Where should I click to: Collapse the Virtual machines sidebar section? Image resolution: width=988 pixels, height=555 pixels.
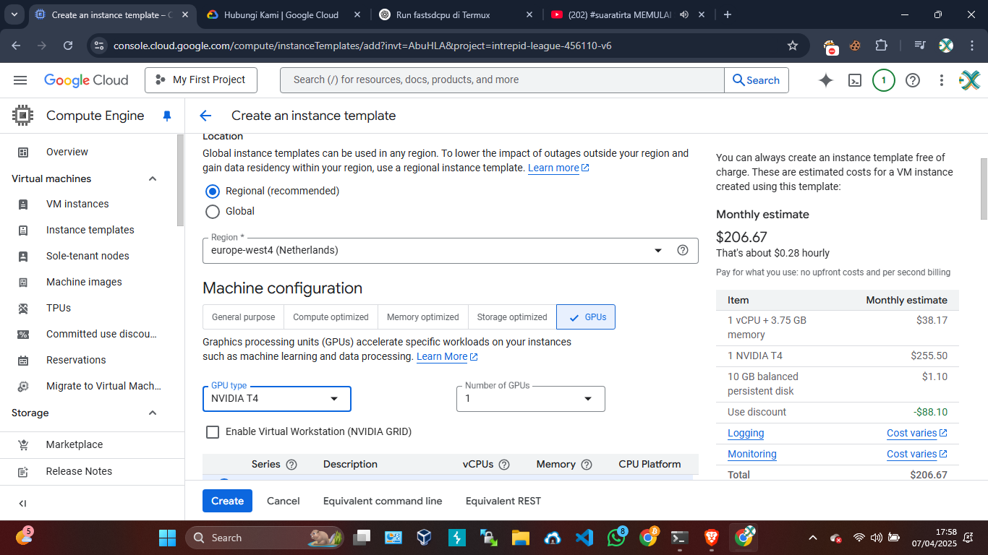click(153, 178)
